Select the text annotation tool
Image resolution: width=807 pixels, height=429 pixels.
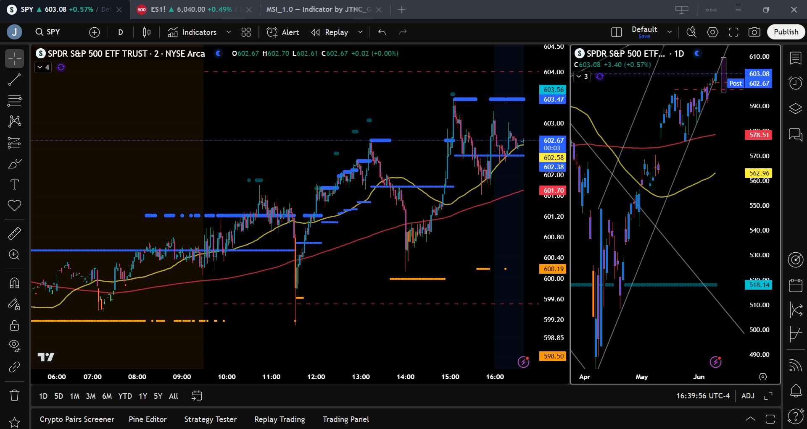[x=14, y=185]
